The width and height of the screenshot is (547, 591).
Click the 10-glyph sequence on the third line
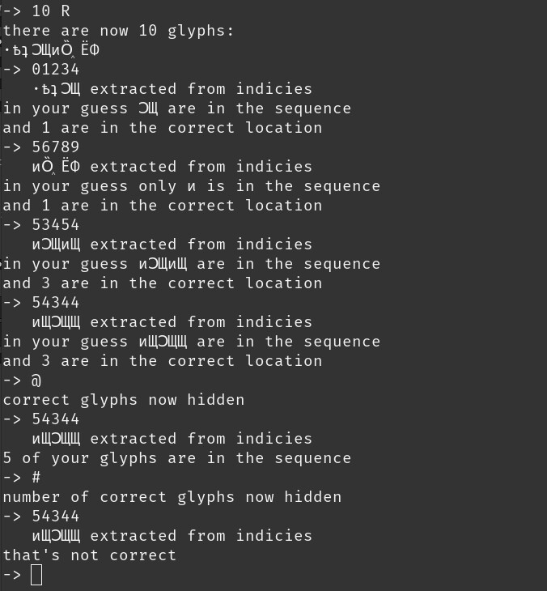[53, 50]
